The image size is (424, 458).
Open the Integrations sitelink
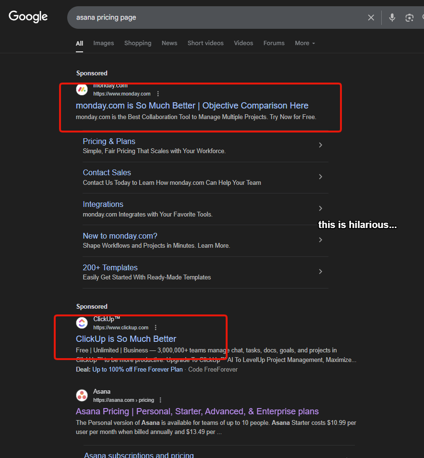pos(103,204)
